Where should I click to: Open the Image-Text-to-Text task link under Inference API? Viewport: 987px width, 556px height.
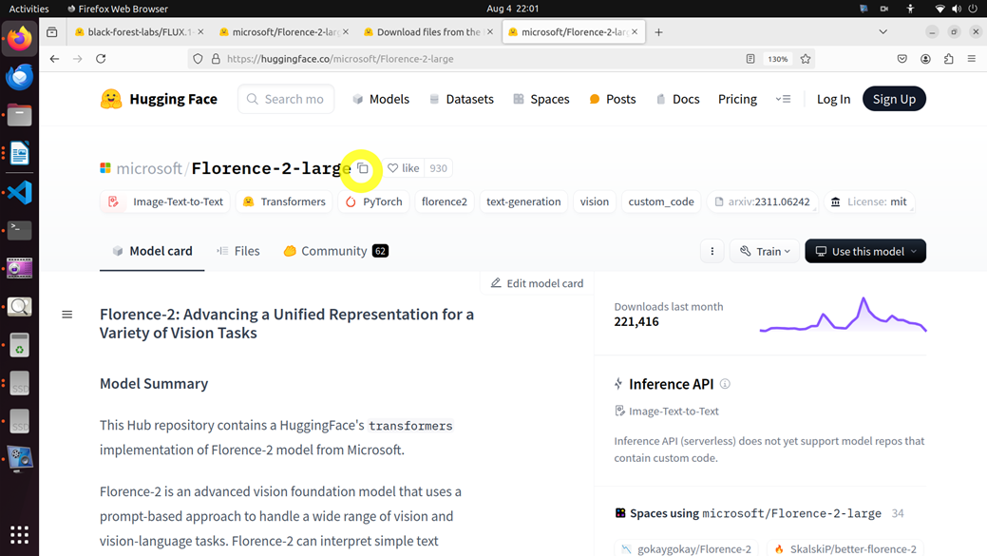pos(667,412)
